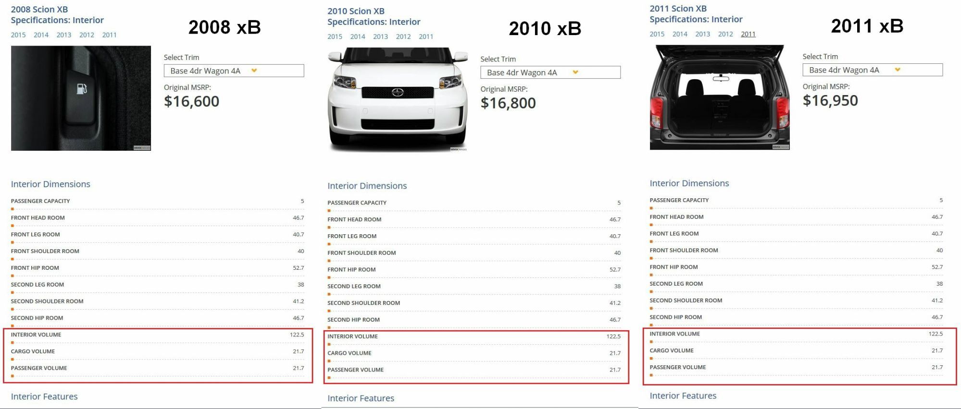
Task: Choose year 2012 under 2010 Scion XB
Action: [403, 36]
